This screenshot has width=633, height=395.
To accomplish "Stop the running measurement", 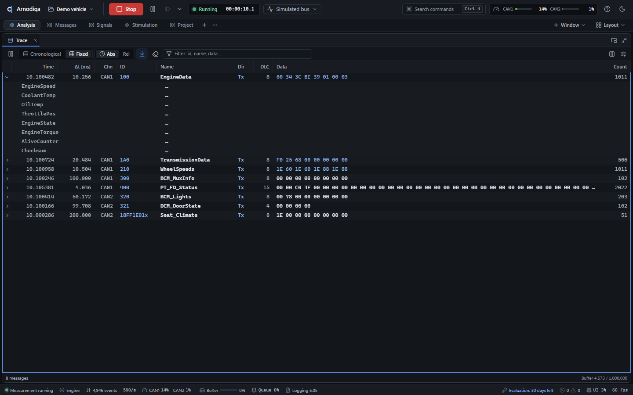I will [126, 9].
